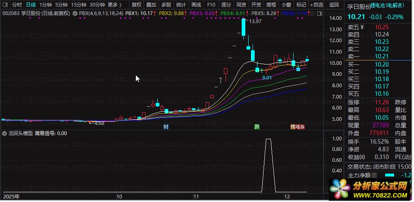Activate the 画线 drawing tool
The width and height of the screenshot is (414, 202).
pyautogui.click(x=196, y=5)
